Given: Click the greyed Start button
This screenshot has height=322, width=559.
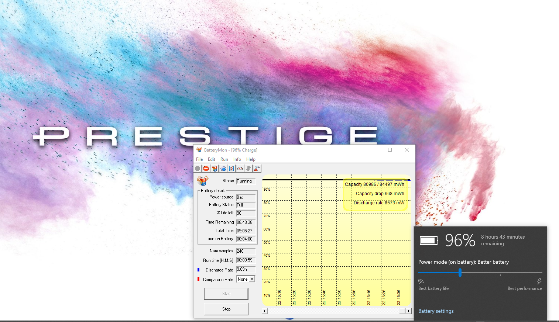Looking at the screenshot, I should (x=226, y=294).
